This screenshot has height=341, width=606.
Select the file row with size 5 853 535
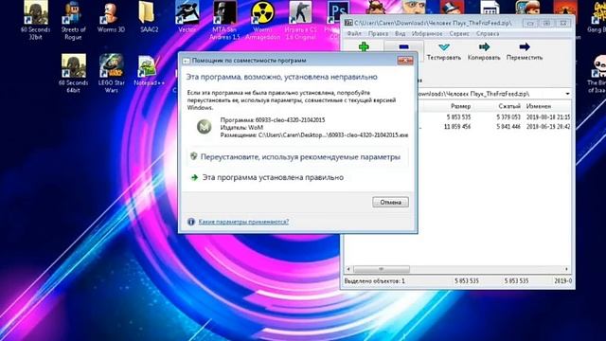point(494,117)
